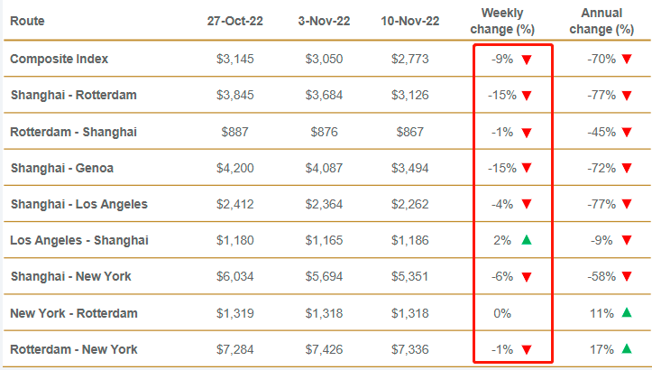Select the Shanghai - Los Angeles route label
Viewport: 652px width, 370px height.
coord(78,204)
